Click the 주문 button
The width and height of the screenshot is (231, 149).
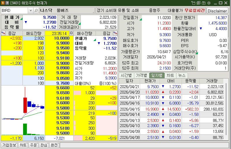point(33,145)
